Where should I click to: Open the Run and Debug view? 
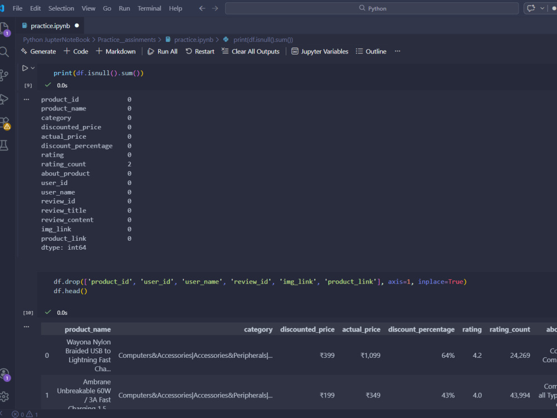click(x=4, y=99)
